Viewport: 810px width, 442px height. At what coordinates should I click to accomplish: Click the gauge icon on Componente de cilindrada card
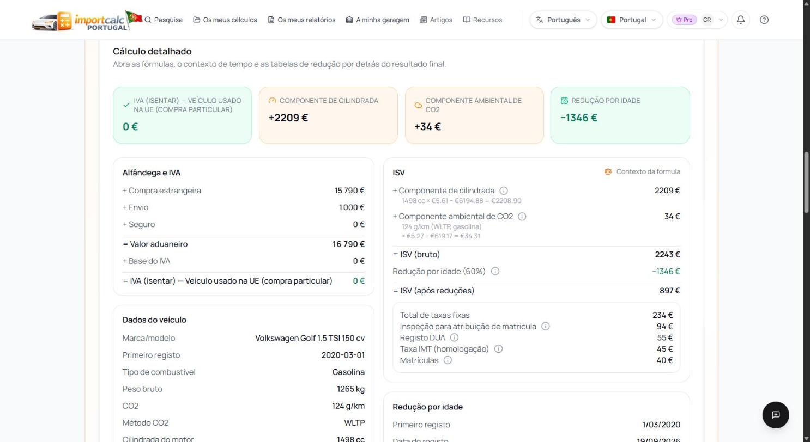pyautogui.click(x=273, y=101)
